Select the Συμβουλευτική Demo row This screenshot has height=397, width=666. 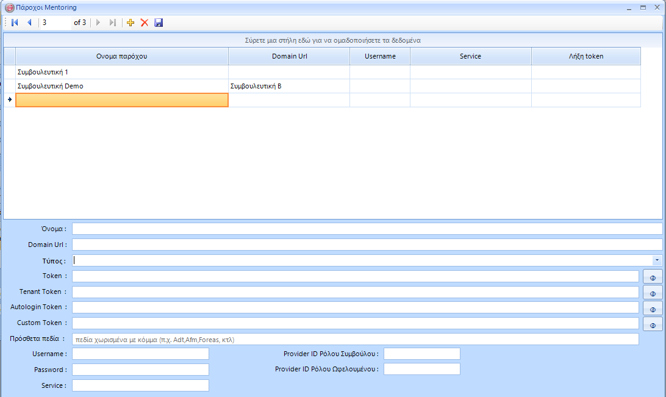(x=122, y=86)
